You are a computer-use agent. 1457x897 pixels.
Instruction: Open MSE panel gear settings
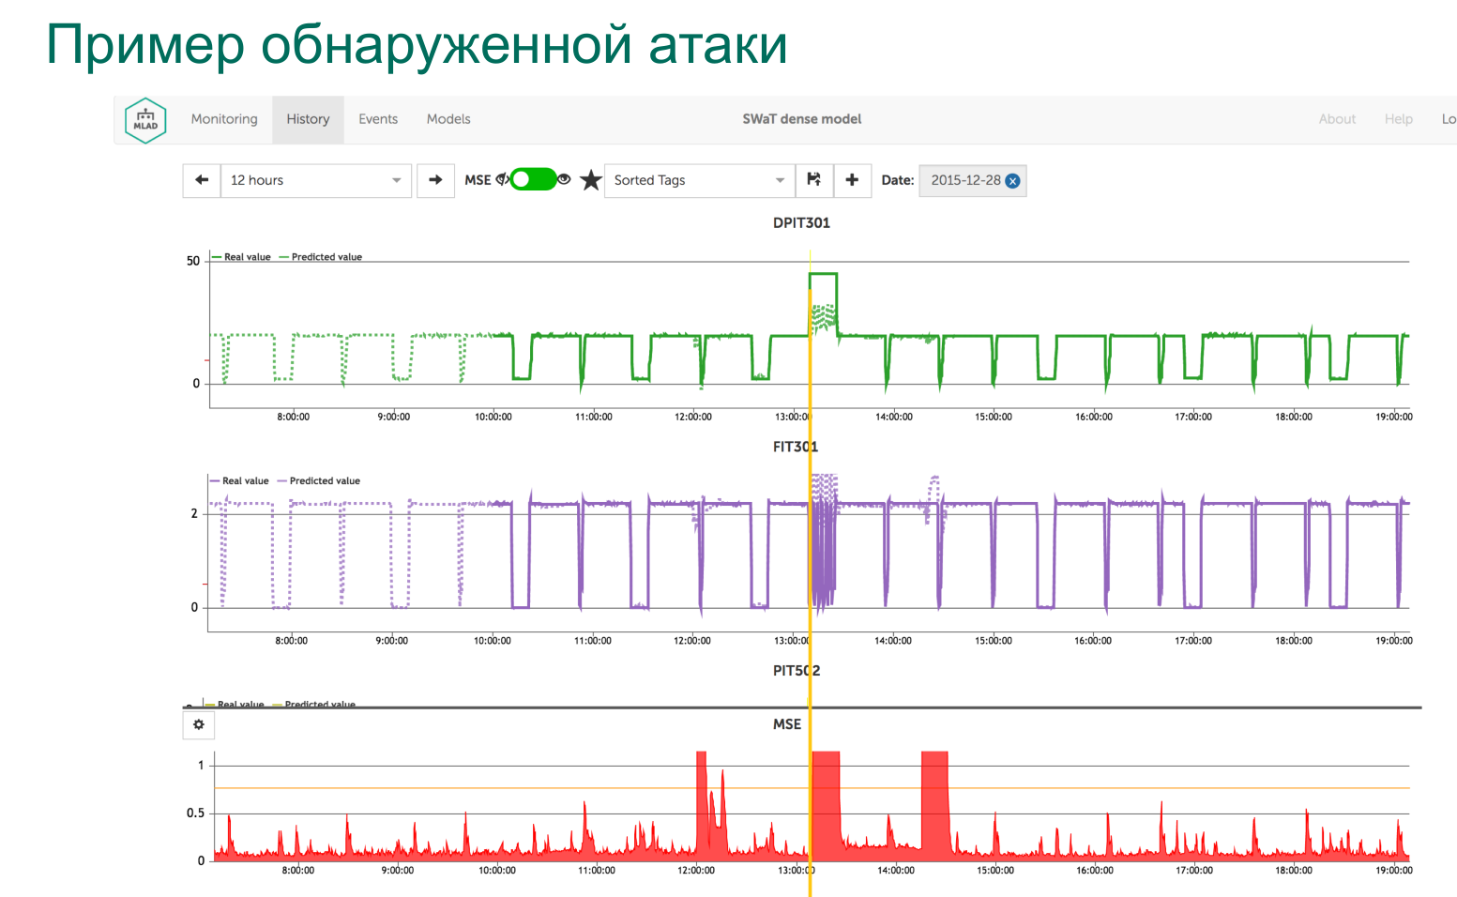click(x=199, y=724)
